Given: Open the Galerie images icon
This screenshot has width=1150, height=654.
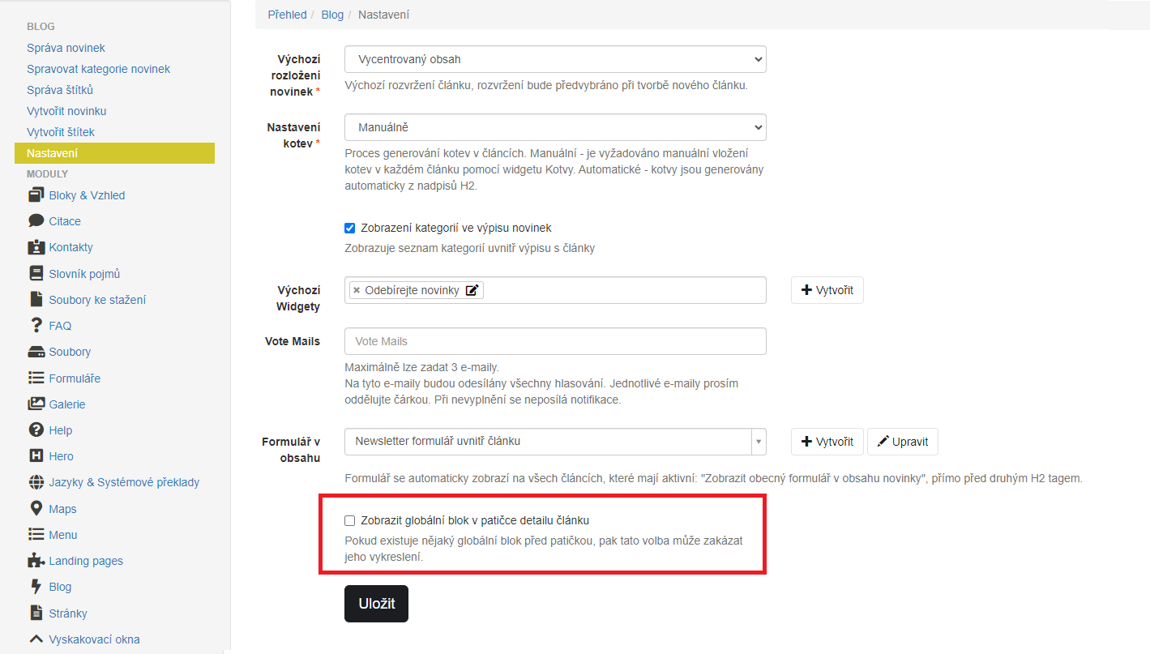Looking at the screenshot, I should pos(36,404).
